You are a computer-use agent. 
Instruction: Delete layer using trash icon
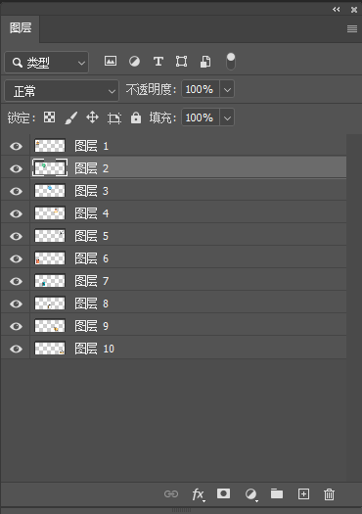330,494
